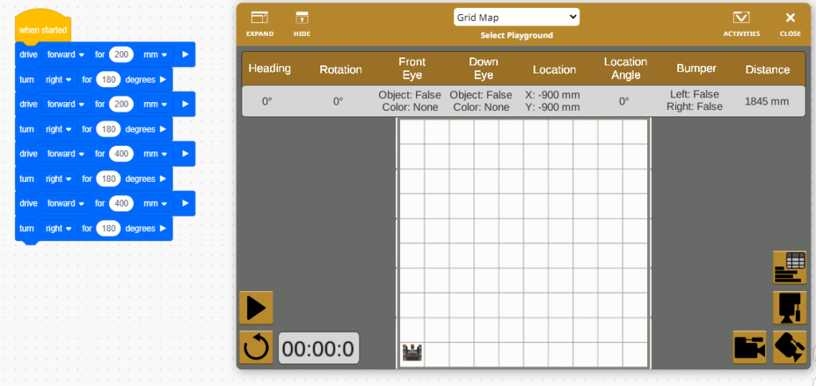Expand arrow on turn block between the 200 mm drives
The width and height of the screenshot is (816, 386).
tap(163, 80)
